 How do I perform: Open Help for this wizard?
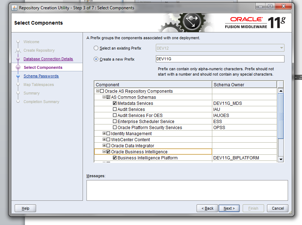pyautogui.click(x=25, y=208)
